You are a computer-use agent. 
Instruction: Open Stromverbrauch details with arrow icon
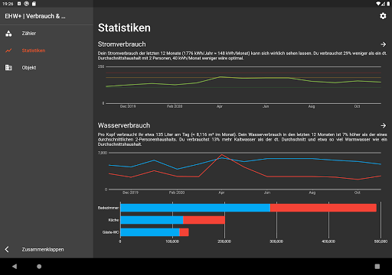click(383, 44)
